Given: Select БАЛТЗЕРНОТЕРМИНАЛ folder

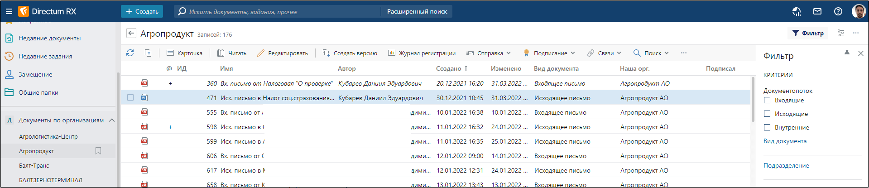Looking at the screenshot, I should tap(50, 180).
